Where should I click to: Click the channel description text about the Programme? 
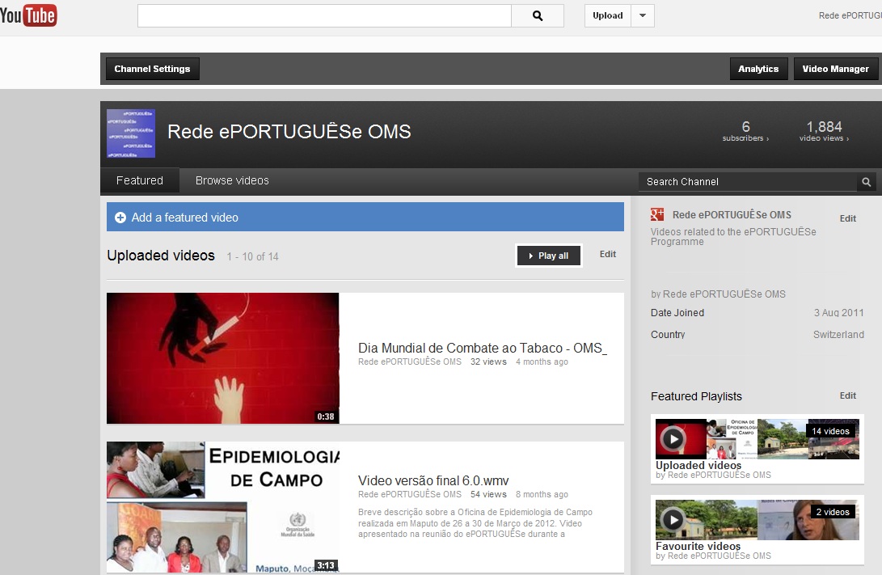(x=733, y=236)
